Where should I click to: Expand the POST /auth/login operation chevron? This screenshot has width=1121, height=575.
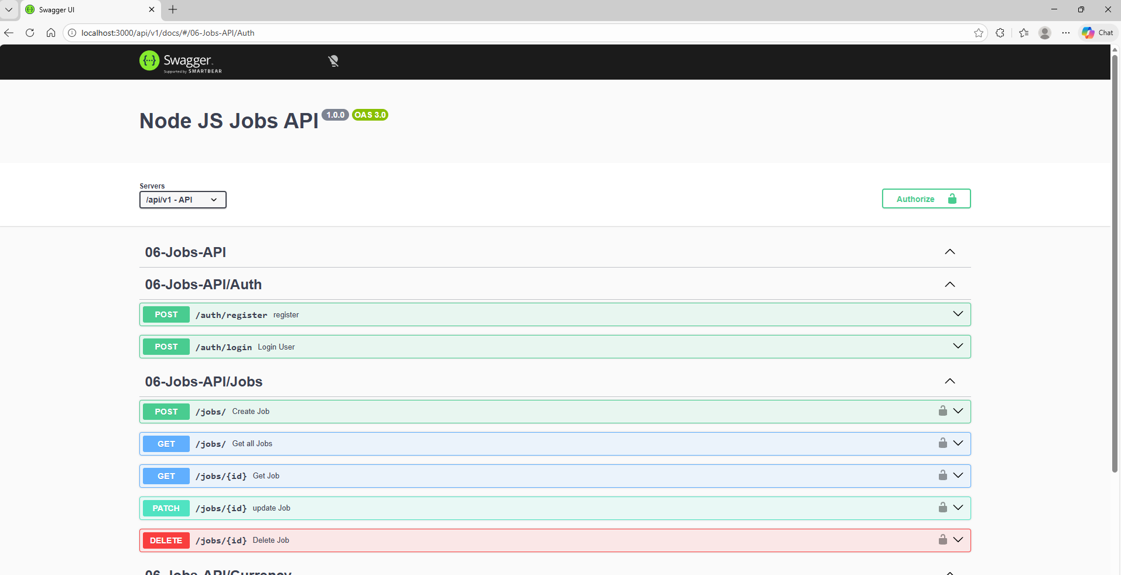click(958, 346)
